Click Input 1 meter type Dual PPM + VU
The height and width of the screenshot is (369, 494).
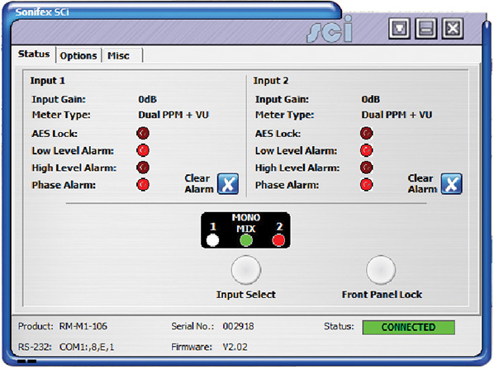(x=173, y=115)
